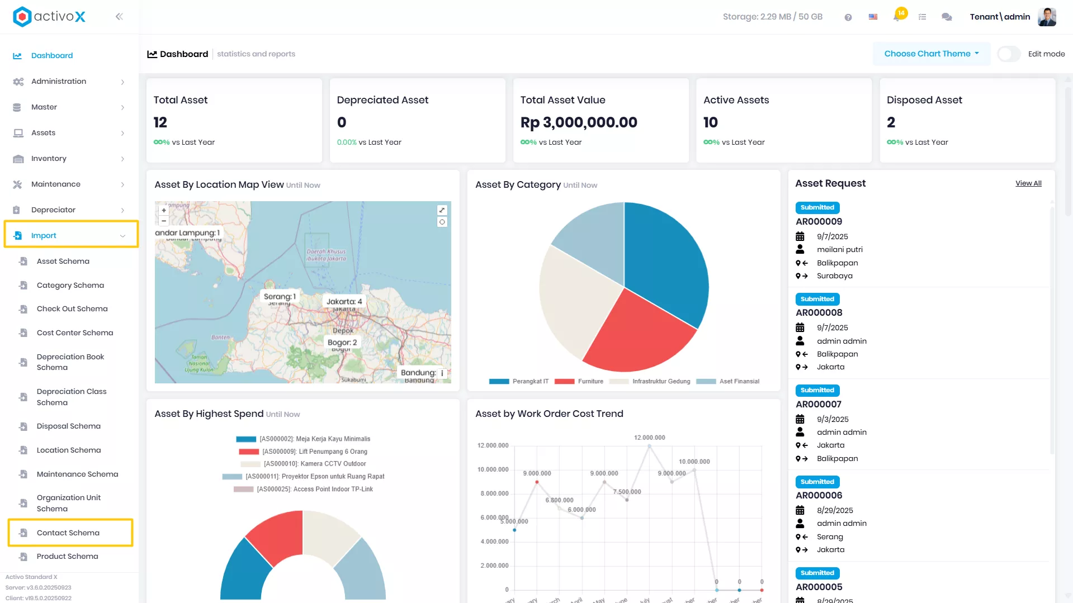This screenshot has height=603, width=1073.
Task: Open the Choose Chart Theme dropdown
Action: click(932, 54)
